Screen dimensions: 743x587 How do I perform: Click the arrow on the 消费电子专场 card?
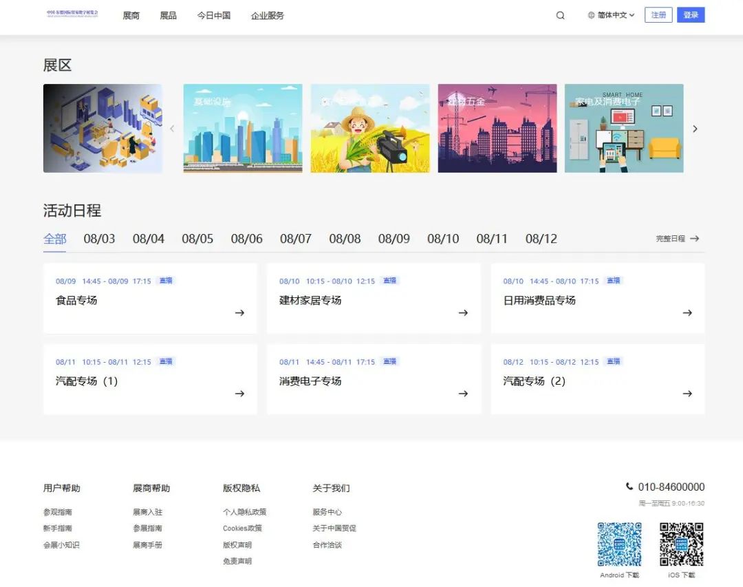(463, 394)
